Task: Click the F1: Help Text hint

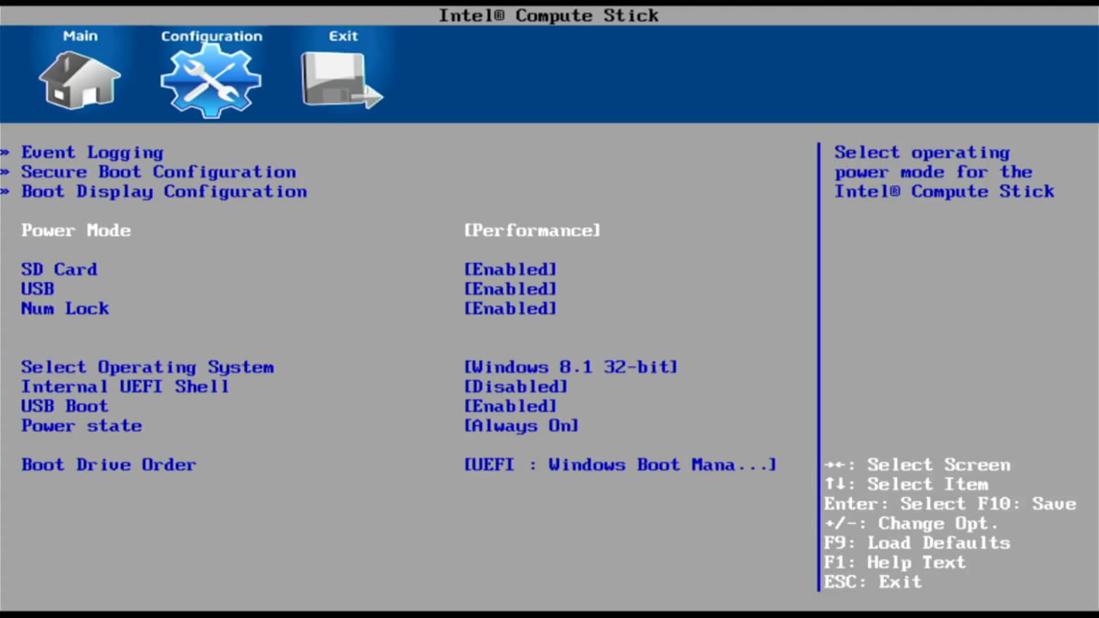Action: click(895, 562)
